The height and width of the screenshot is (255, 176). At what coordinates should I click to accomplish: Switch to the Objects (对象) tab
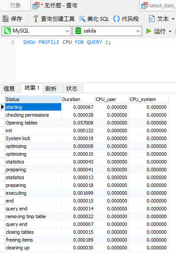coord(15,6)
